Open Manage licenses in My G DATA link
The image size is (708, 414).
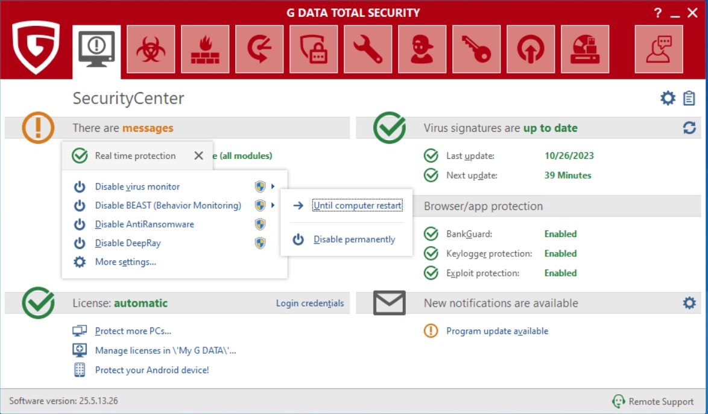tap(165, 350)
